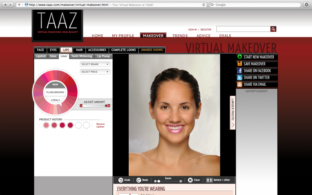Click the site search magnifier button

click(x=273, y=29)
